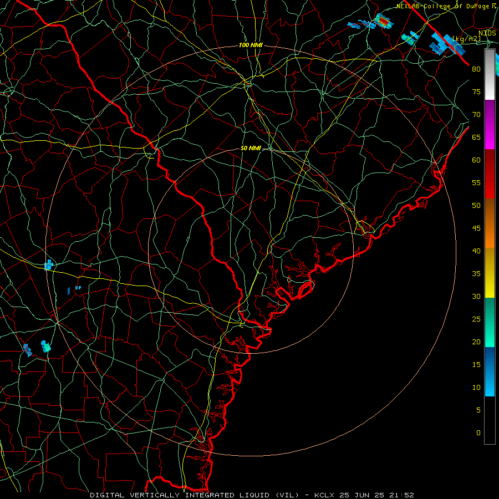
Task: Click the scale value 30
Action: [x=476, y=296]
